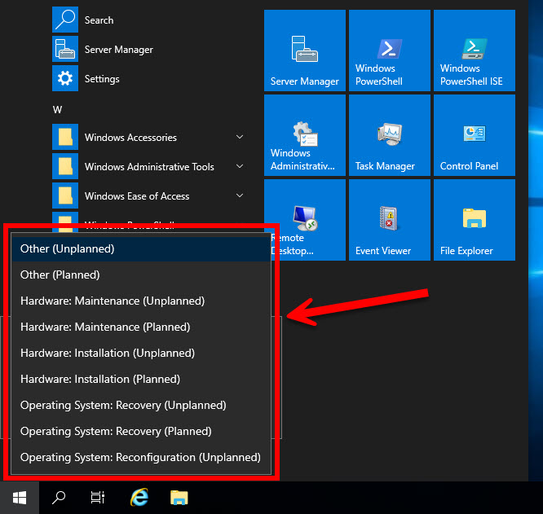This screenshot has height=514, width=543.
Task: Expand Windows Accessories chevron
Action: [239, 137]
